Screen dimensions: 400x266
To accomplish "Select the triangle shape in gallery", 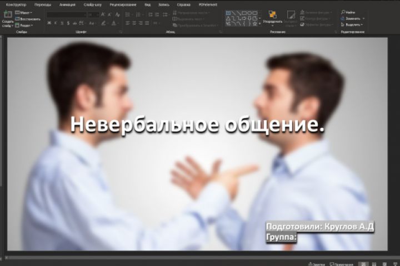I will 228,18.
